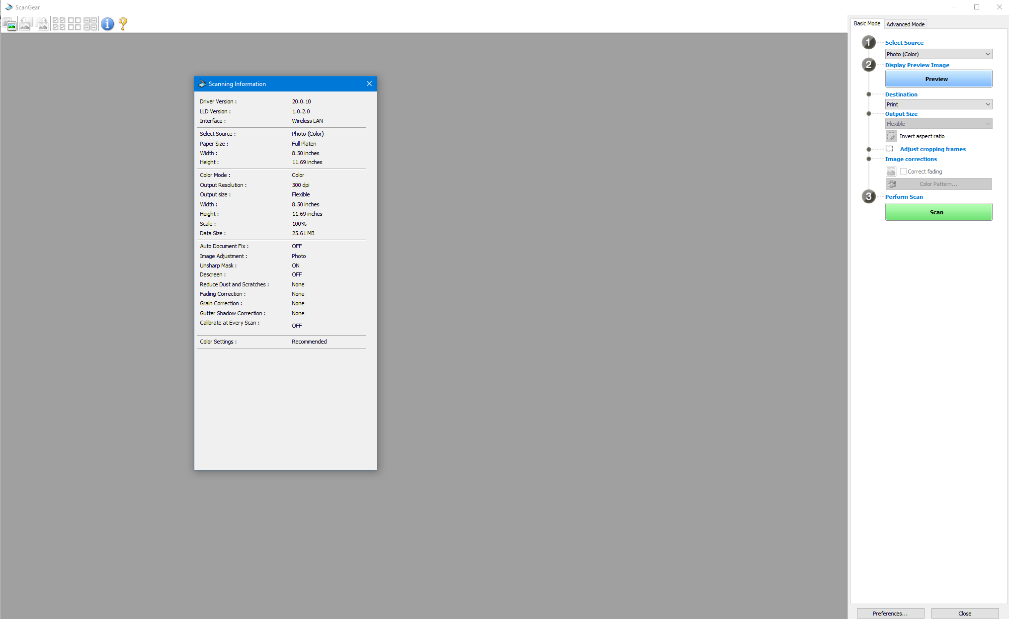
Task: Open the Select Source dropdown showing Photo (Color)
Action: click(x=938, y=54)
